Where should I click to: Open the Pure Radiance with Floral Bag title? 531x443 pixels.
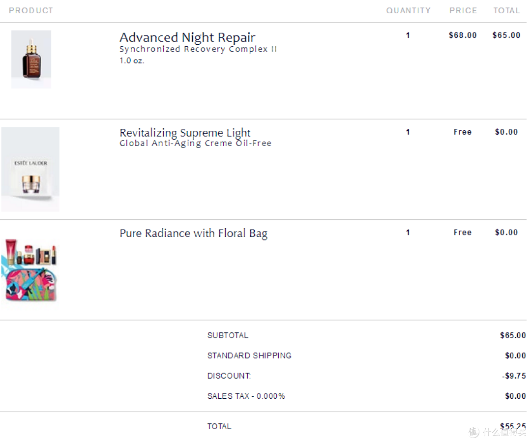click(193, 234)
